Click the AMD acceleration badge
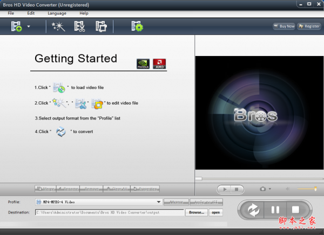The image size is (324, 235). [x=159, y=64]
